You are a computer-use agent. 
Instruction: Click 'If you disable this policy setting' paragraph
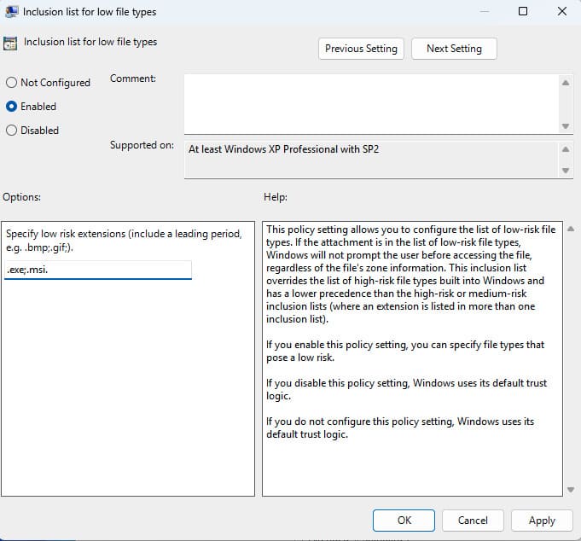(406, 389)
